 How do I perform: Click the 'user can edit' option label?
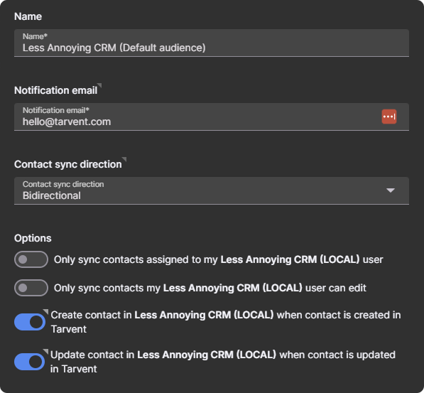210,288
